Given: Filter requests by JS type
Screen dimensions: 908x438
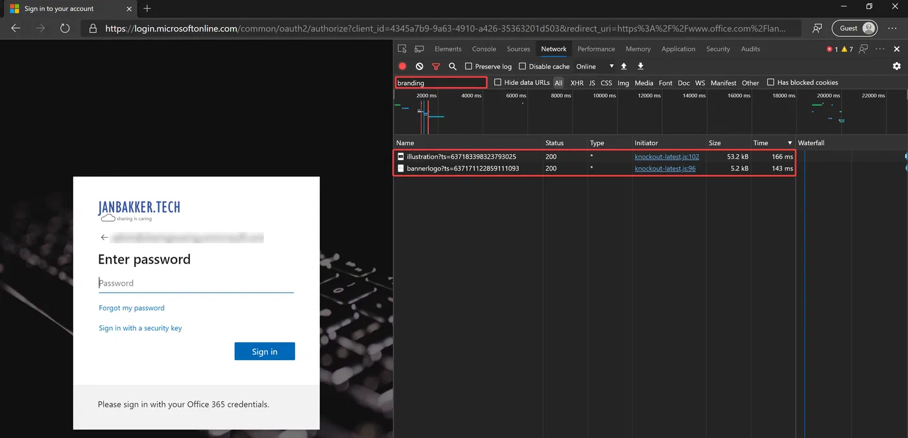Looking at the screenshot, I should [x=592, y=83].
